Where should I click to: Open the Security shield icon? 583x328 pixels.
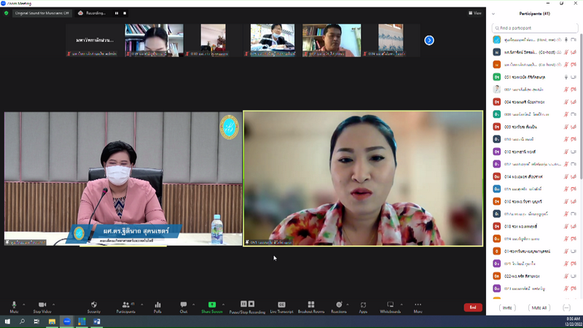(x=94, y=305)
